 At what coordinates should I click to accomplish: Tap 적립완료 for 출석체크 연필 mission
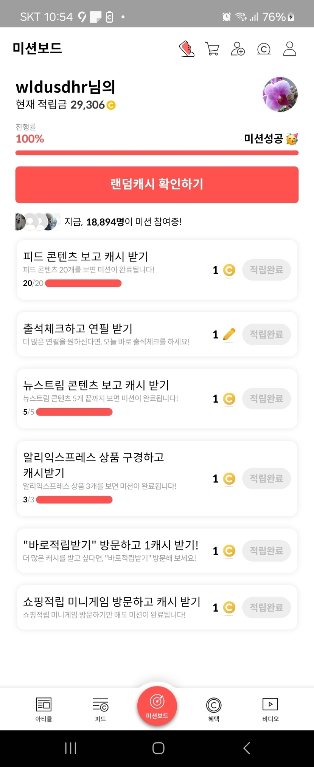[x=266, y=334]
